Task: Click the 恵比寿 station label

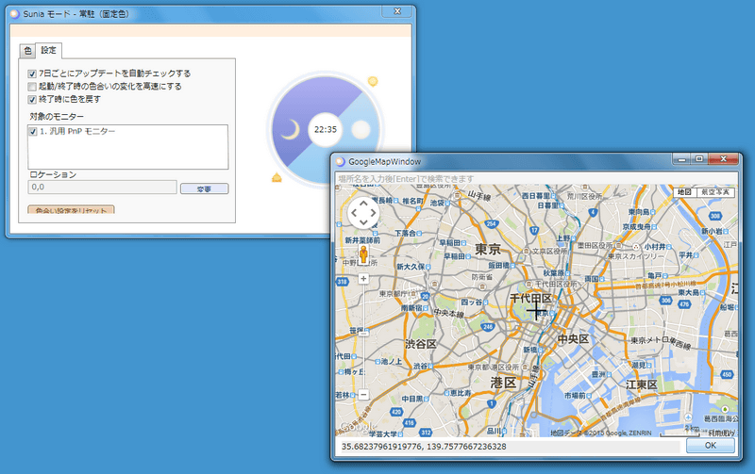Action: (461, 393)
